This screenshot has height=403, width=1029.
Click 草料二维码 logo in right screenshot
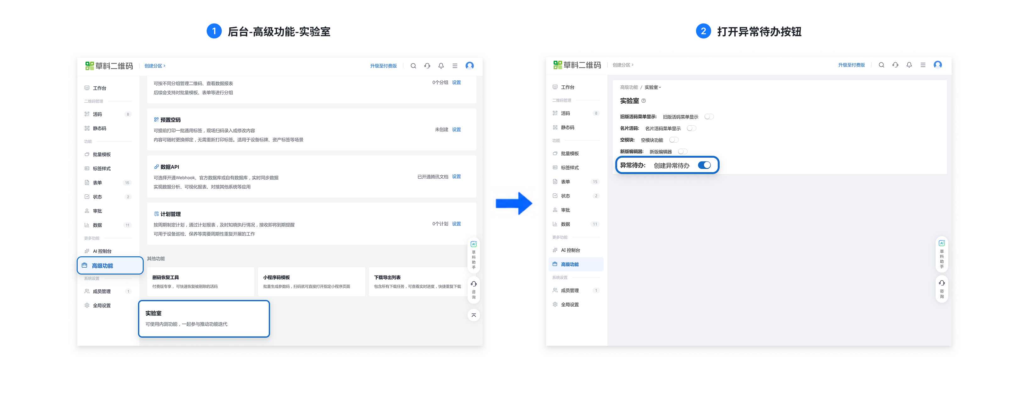(577, 65)
